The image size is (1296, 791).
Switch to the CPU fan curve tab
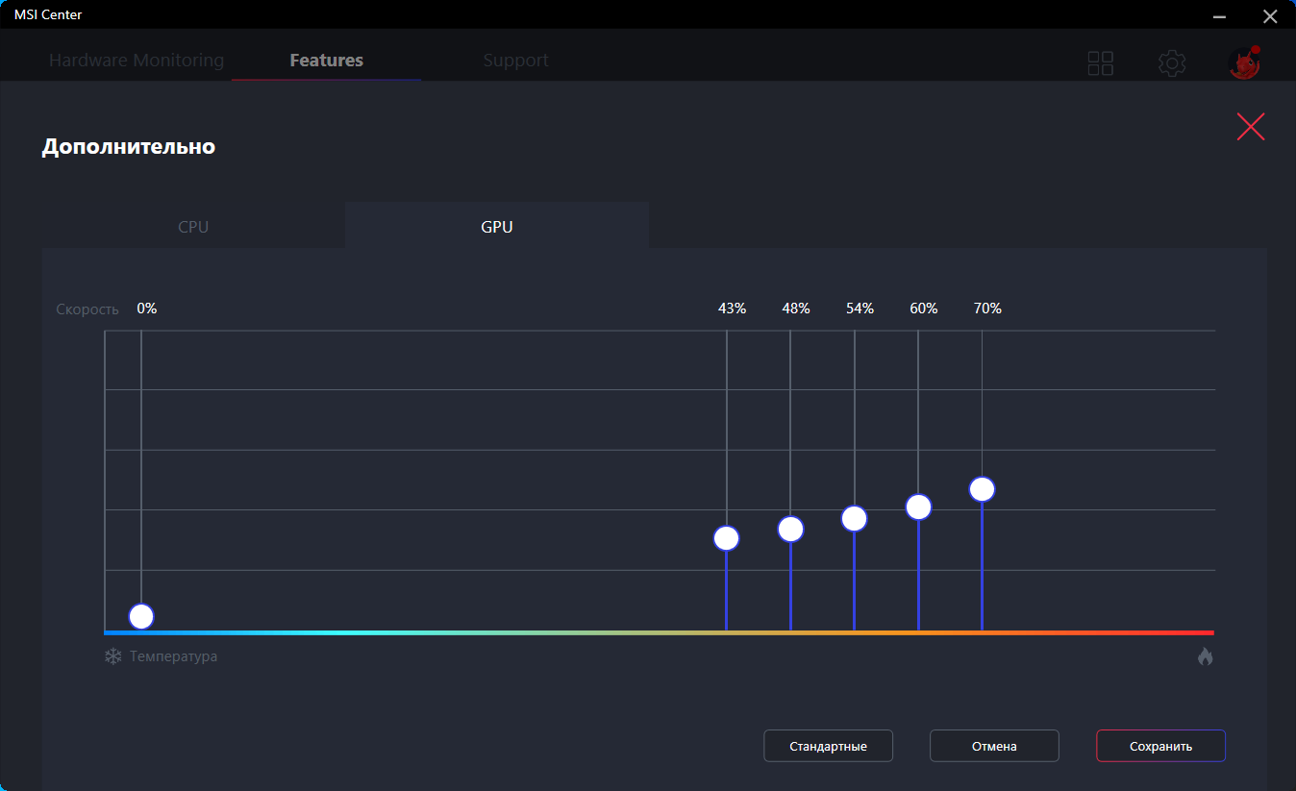193,227
